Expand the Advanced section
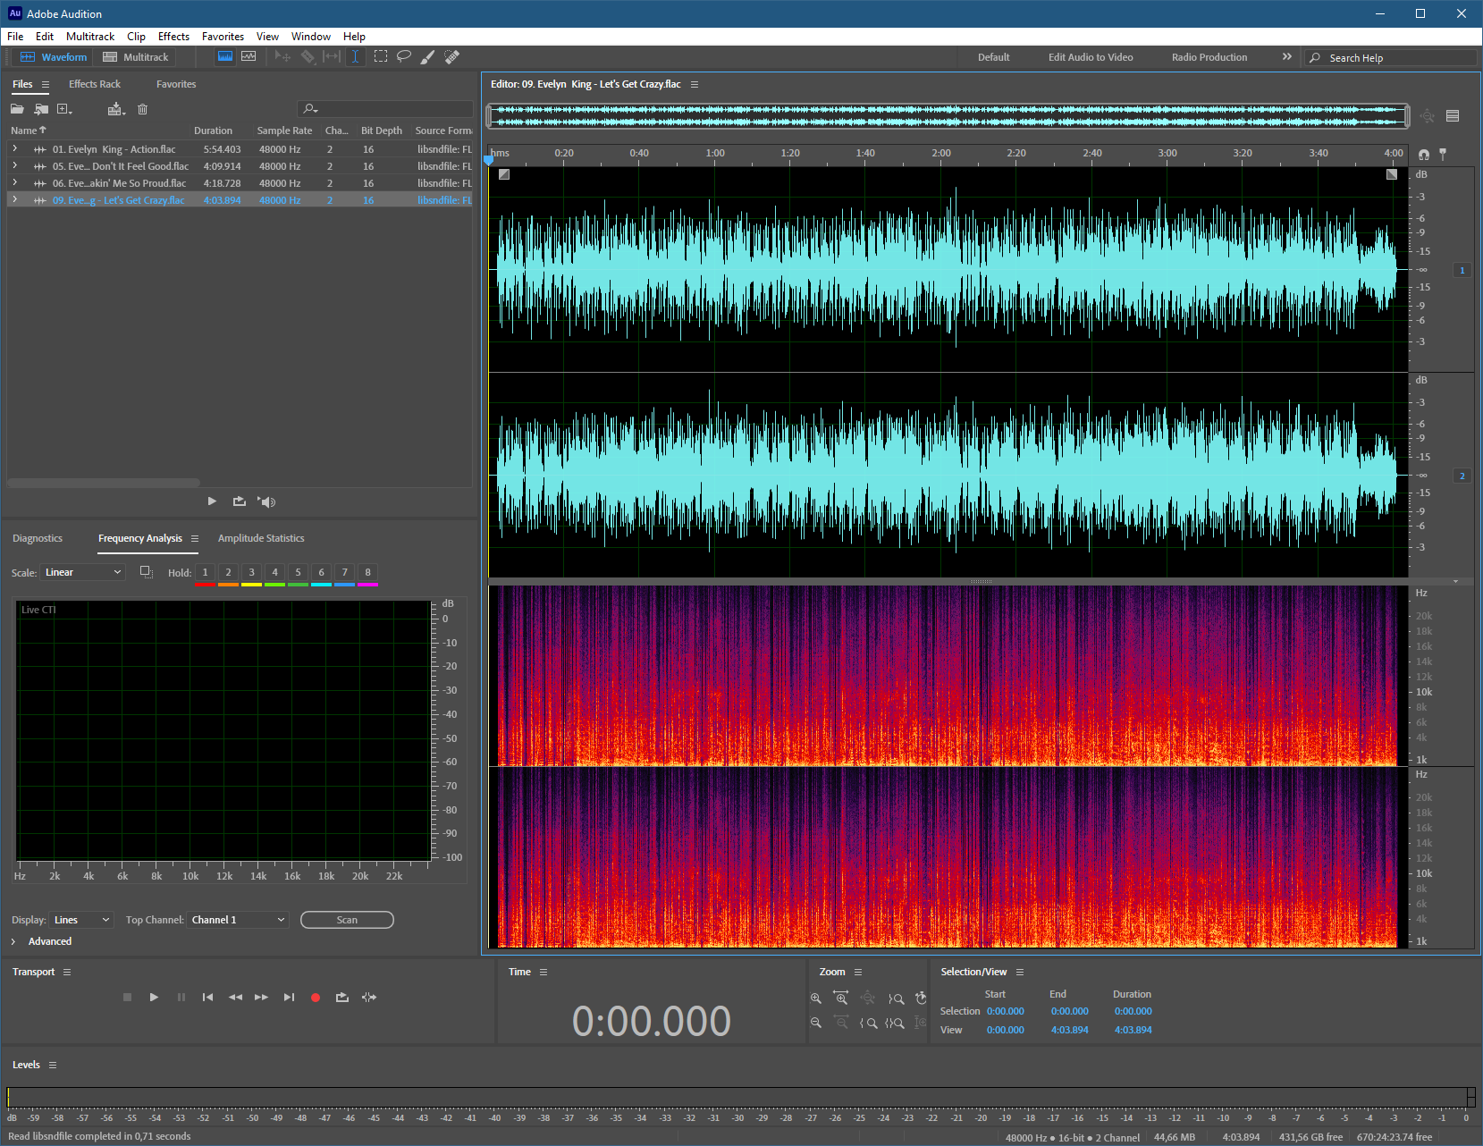Image resolution: width=1483 pixels, height=1146 pixels. [13, 941]
